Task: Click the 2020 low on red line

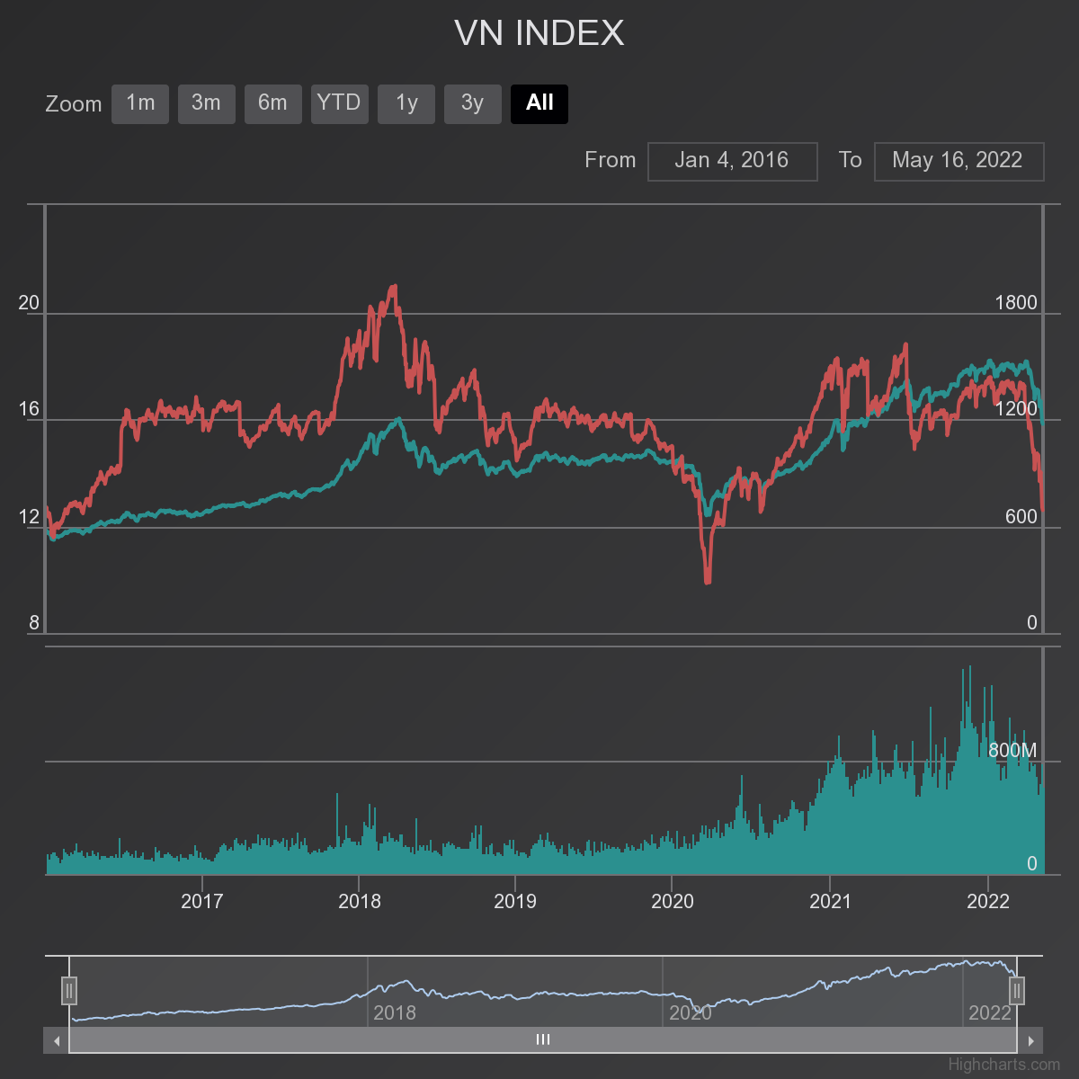Action: pyautogui.click(x=708, y=582)
